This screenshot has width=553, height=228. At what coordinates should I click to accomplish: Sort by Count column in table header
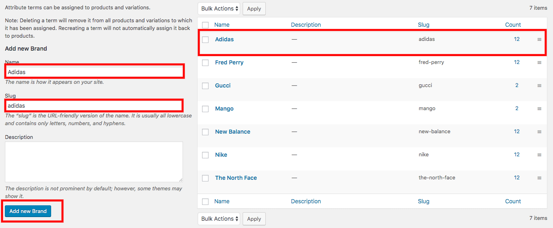pos(513,25)
